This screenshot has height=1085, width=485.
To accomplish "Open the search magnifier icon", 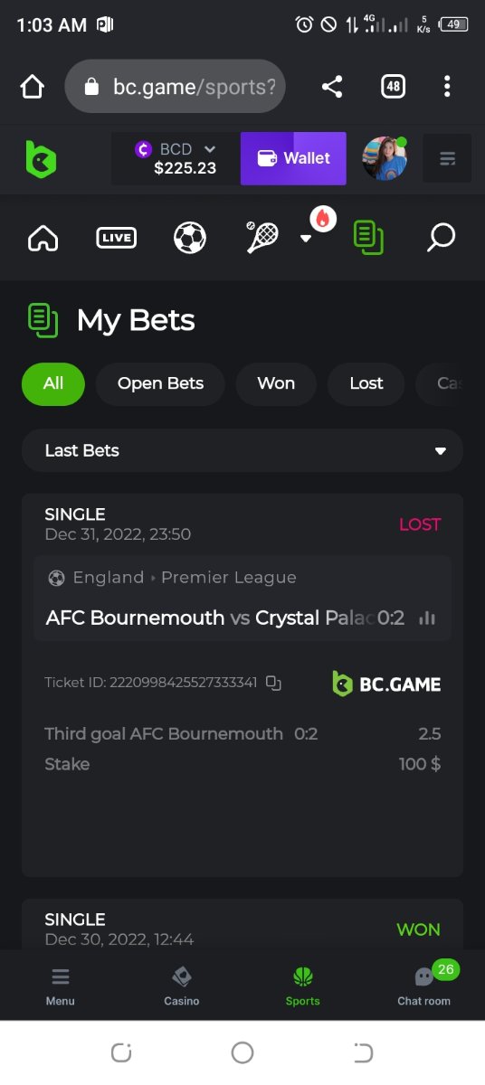I will 441,238.
